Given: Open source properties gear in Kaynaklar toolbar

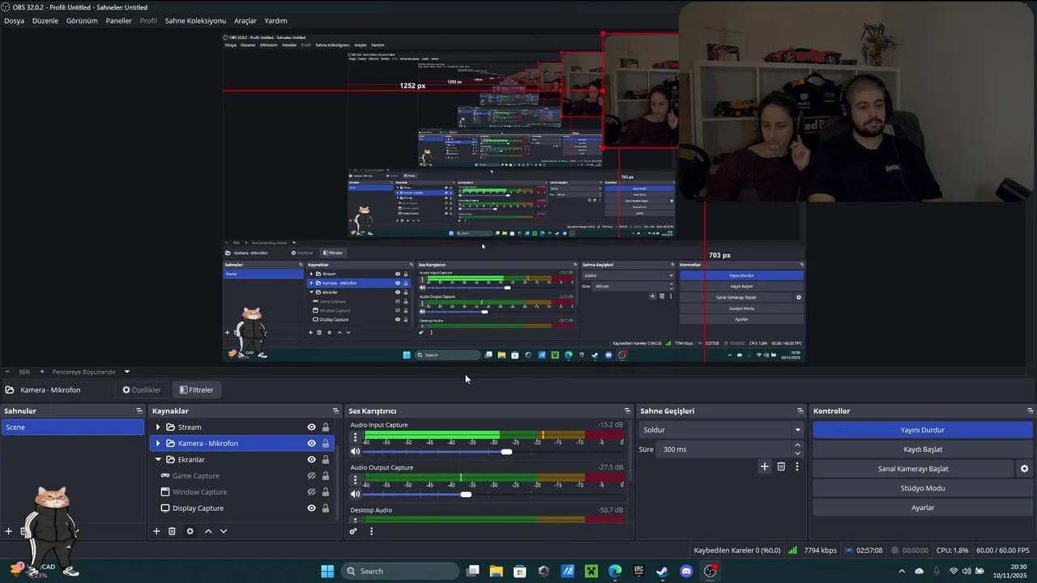Looking at the screenshot, I should coord(190,531).
